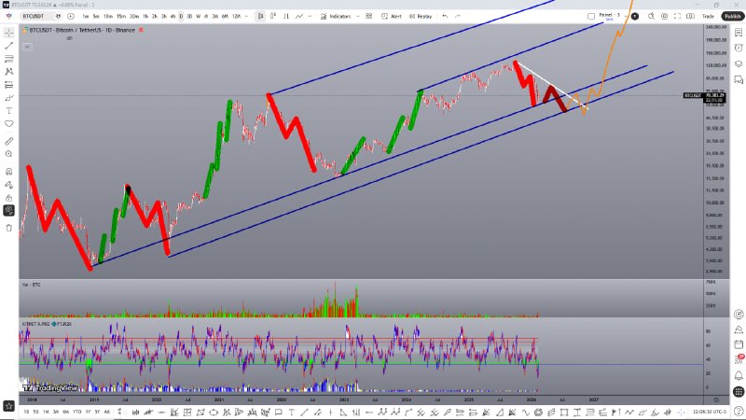
Task: Select the 15m timeframe interval
Action: click(121, 16)
